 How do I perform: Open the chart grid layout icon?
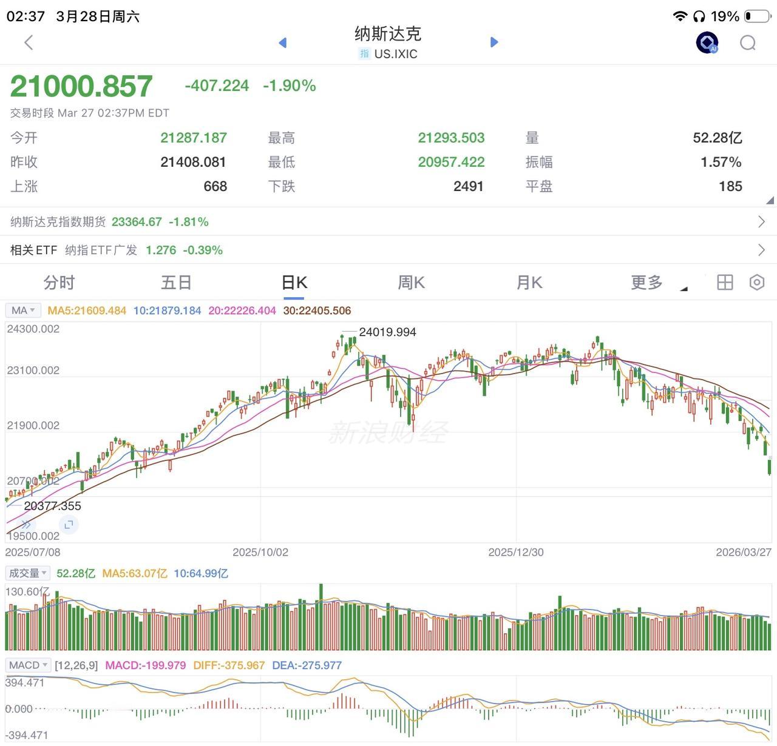(725, 283)
